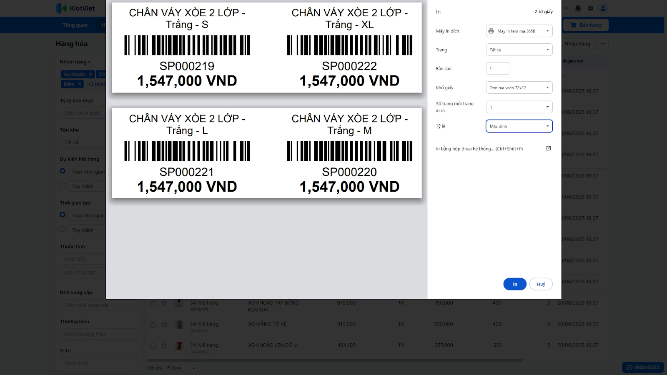Open the Trang pages dropdown
This screenshot has height=375, width=667.
pyautogui.click(x=519, y=50)
